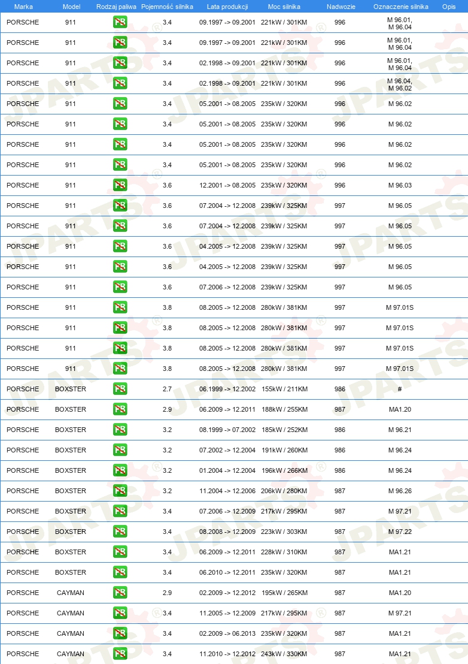Click petrol icon in Cayman 02.2009 -> 06.2013 row
The image size is (468, 664).
pyautogui.click(x=120, y=633)
